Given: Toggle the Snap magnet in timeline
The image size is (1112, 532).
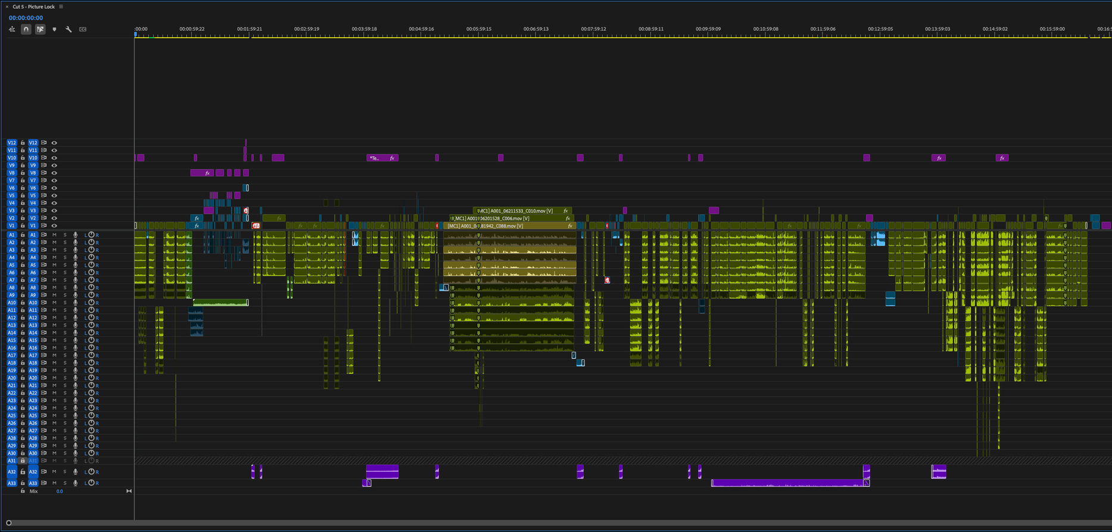Looking at the screenshot, I should pyautogui.click(x=26, y=29).
